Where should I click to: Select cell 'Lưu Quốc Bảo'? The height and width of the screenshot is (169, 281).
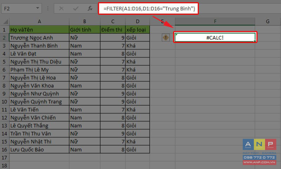(39, 150)
